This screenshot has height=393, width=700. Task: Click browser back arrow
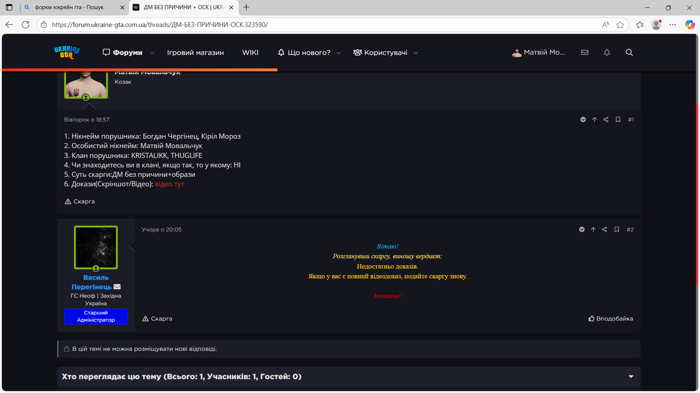(9, 25)
